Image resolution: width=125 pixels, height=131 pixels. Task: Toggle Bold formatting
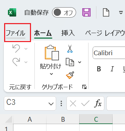click(x=99, y=69)
